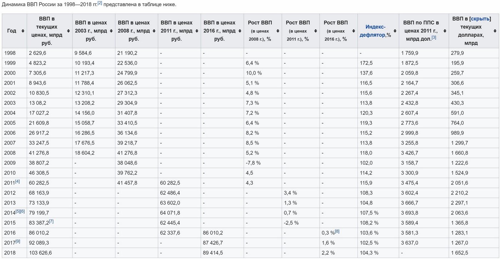This screenshot has height=259, width=500.
Task: Follow footnote [4] next to year 2011
Action: (17, 181)
